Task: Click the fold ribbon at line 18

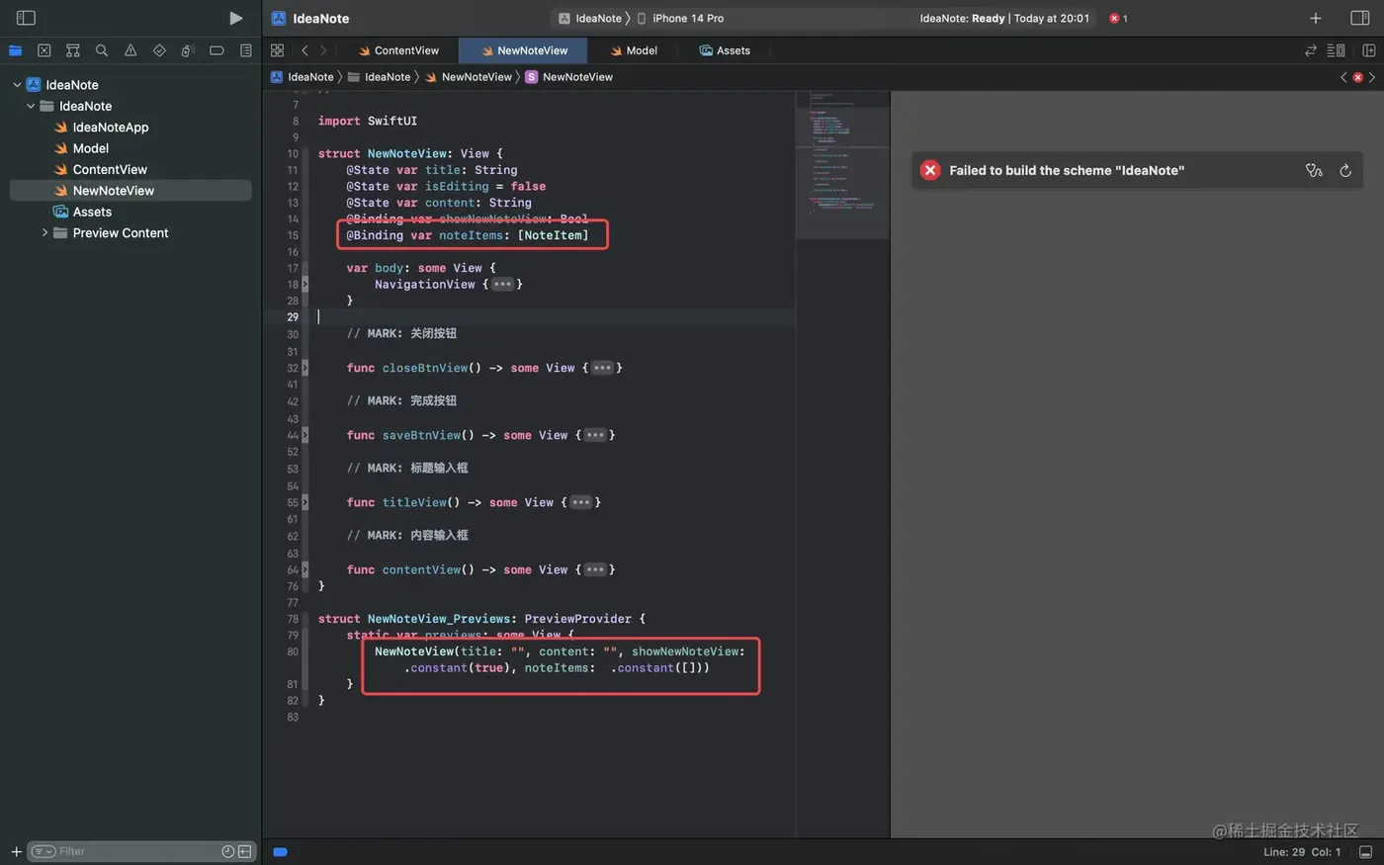Action: click(304, 285)
